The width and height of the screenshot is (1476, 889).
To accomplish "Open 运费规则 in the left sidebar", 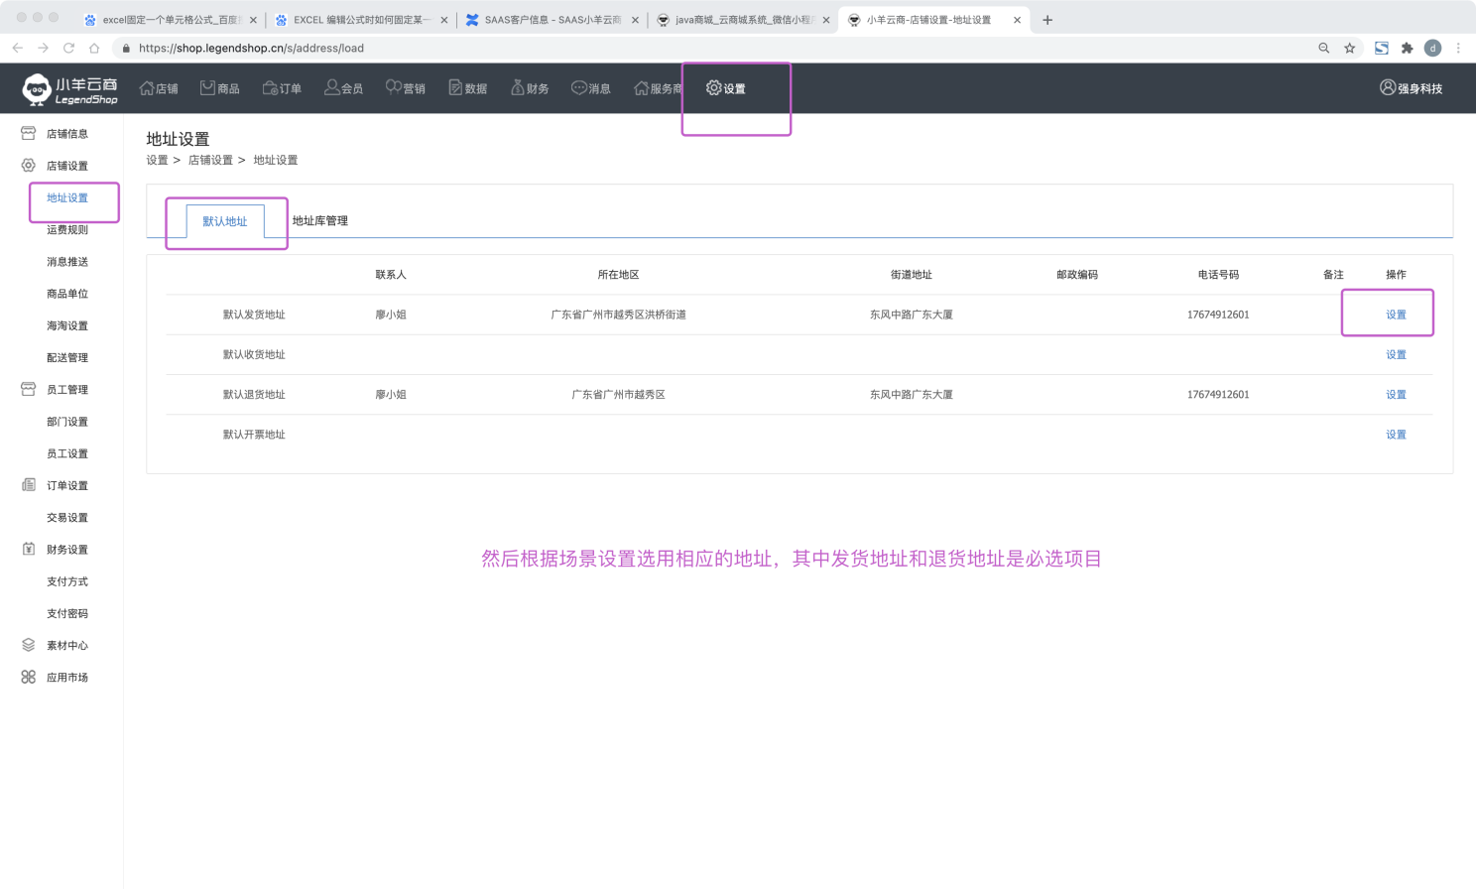I will point(67,230).
